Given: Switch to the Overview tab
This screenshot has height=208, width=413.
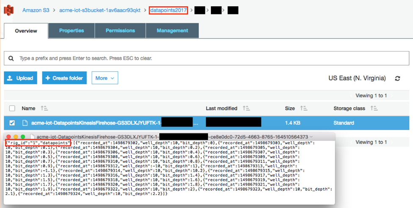Looking at the screenshot, I should (26, 31).
